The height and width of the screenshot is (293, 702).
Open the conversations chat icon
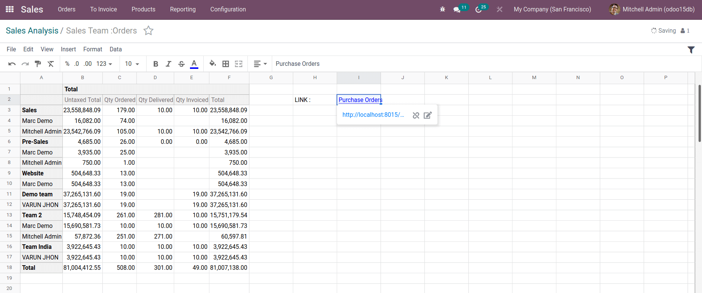pyautogui.click(x=457, y=10)
